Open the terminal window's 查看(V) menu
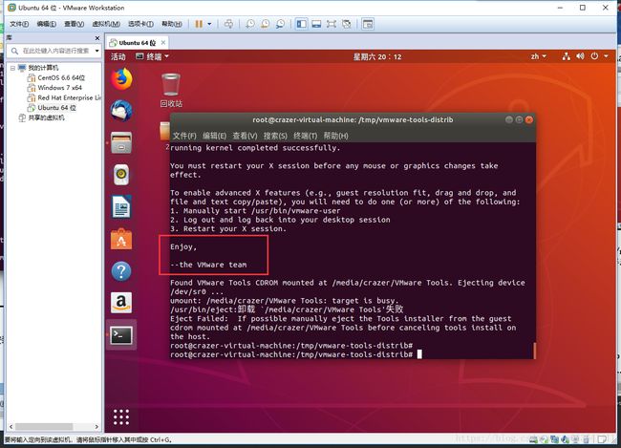The width and height of the screenshot is (621, 448). 245,136
